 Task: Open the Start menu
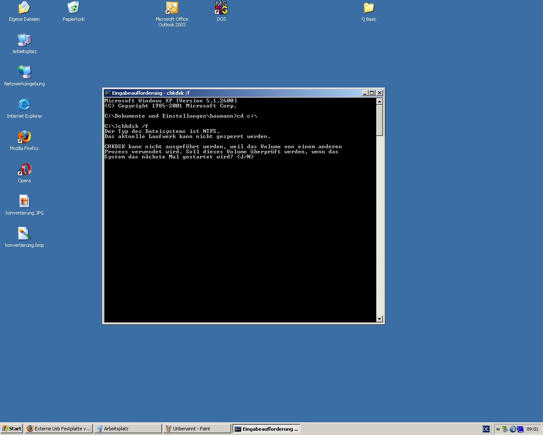[12, 429]
